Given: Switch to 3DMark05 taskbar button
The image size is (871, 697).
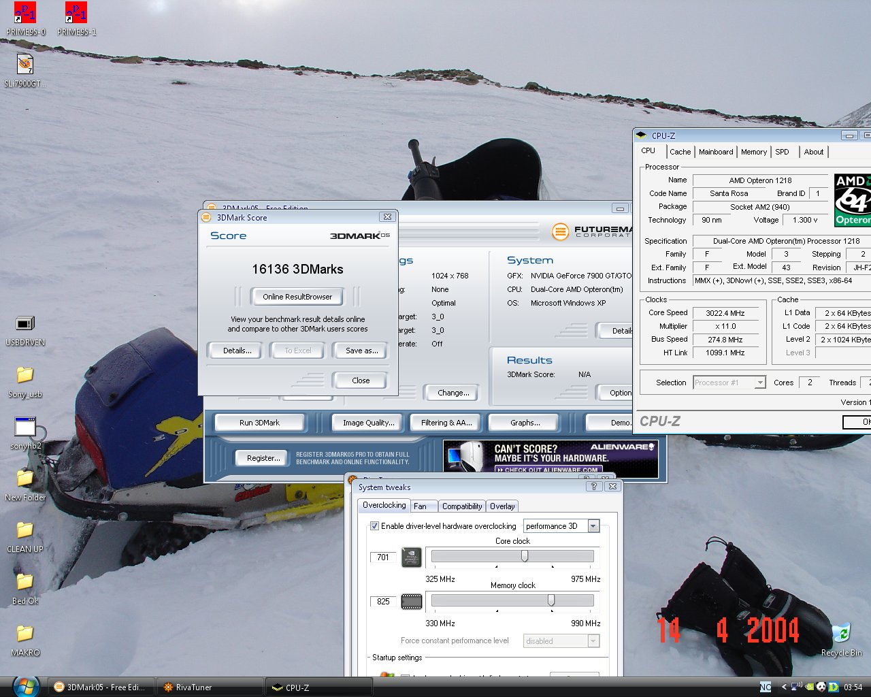Looking at the screenshot, I should pos(101,687).
